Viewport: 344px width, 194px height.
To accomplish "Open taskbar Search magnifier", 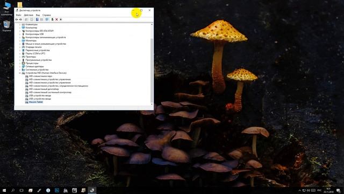I will pos(13,190).
